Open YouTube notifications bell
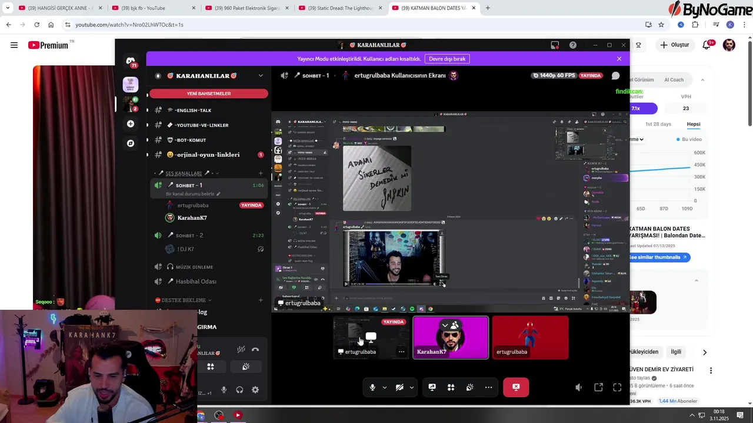753x423 pixels. (708, 45)
